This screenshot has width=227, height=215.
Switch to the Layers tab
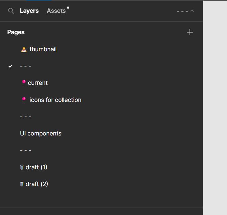coord(29,11)
